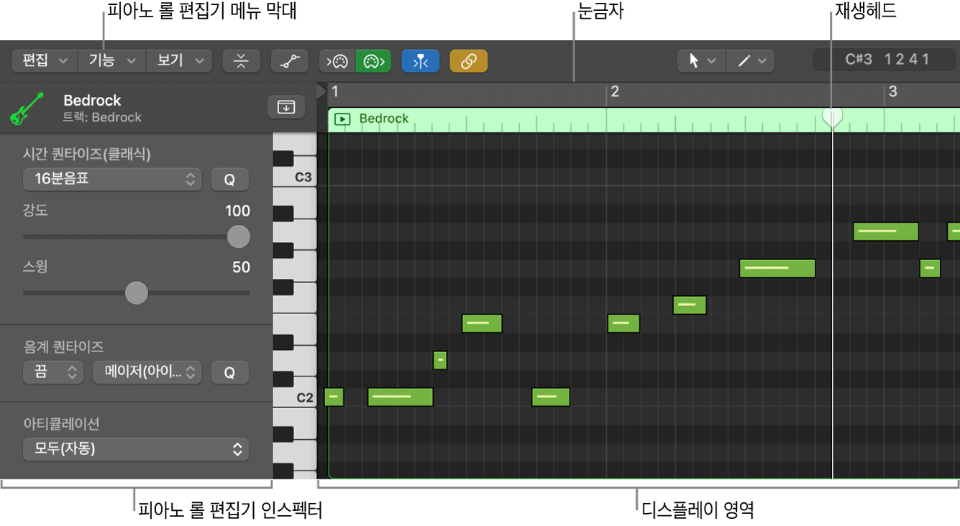The image size is (960, 526).
Task: Click the Q button for 음계 퀀타이즈
Action: (x=230, y=373)
